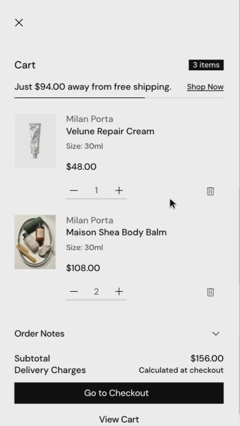Open Velune Repair Cream product thumbnail

pos(35,141)
